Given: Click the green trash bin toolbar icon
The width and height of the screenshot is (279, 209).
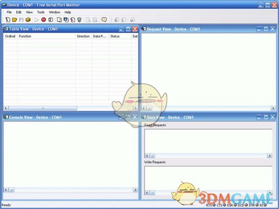Looking at the screenshot, I should [79, 20].
